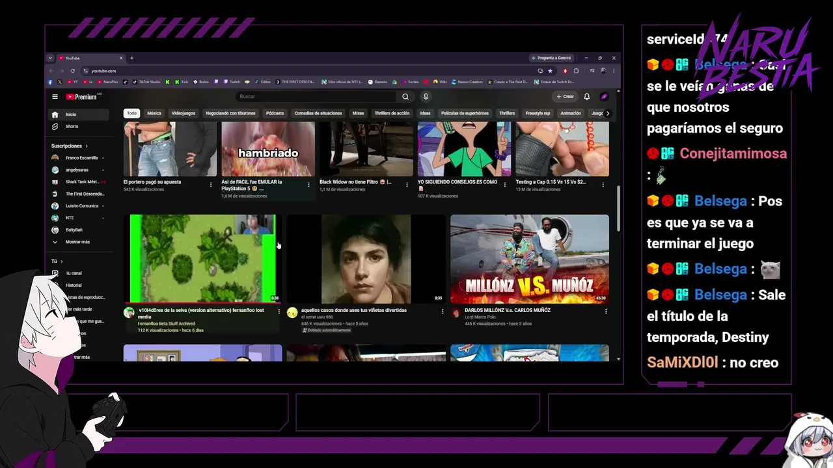Open the Chrome tab search dropdown arrow
Image resolution: width=833 pixels, height=468 pixels.
coord(50,58)
